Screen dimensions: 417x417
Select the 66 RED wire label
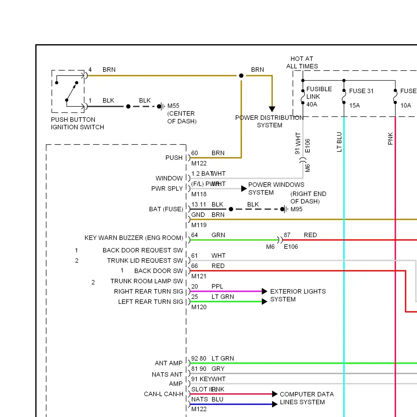pos(208,266)
